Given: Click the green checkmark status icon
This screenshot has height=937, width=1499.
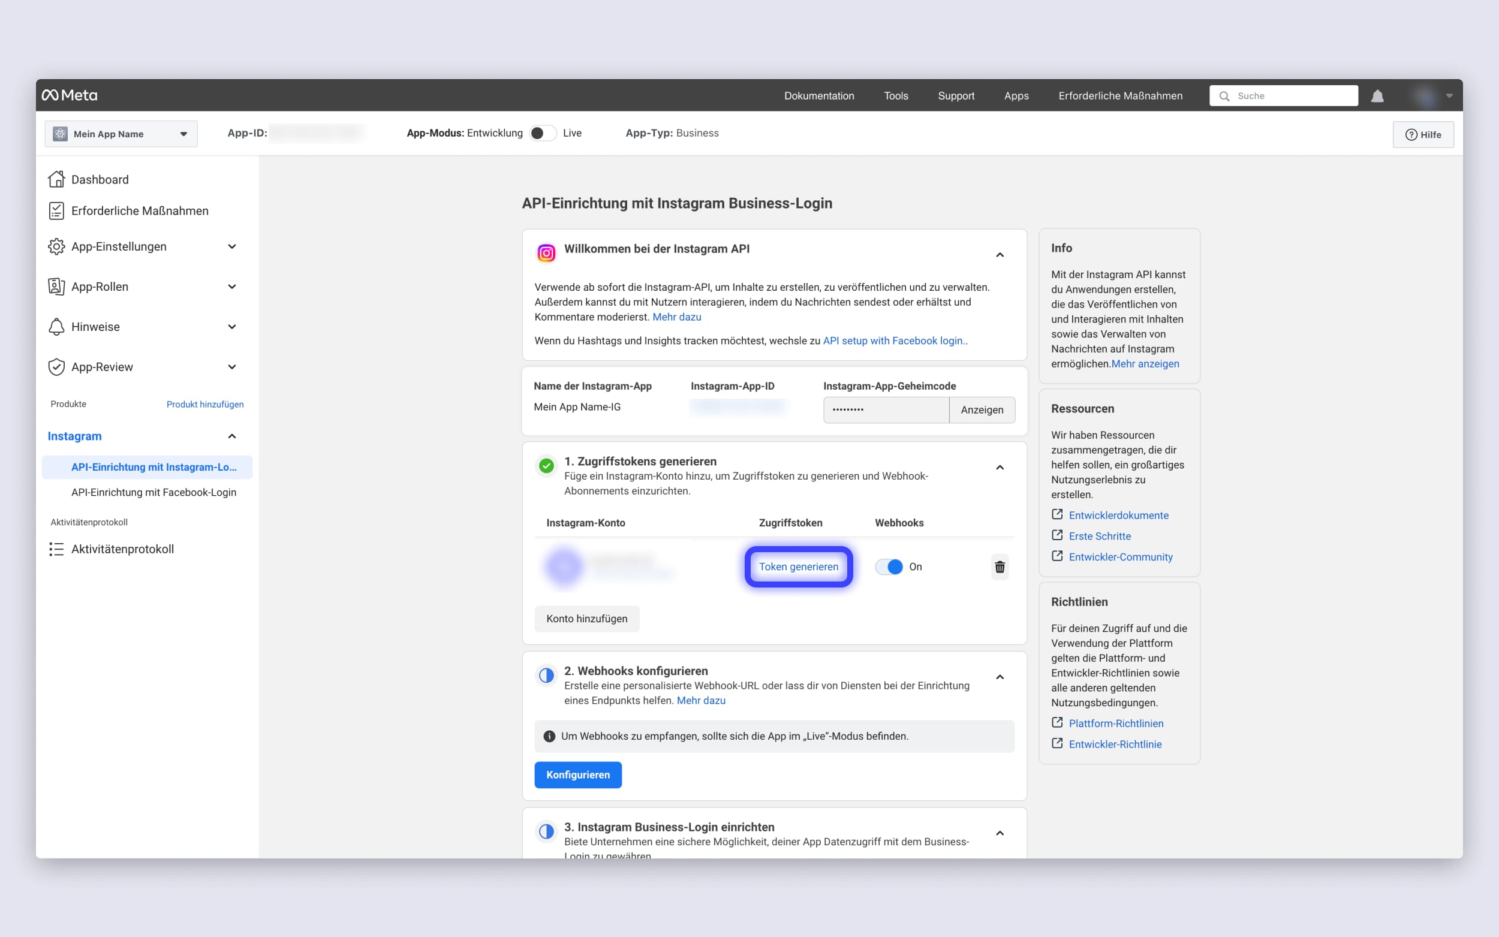Looking at the screenshot, I should coord(546,465).
